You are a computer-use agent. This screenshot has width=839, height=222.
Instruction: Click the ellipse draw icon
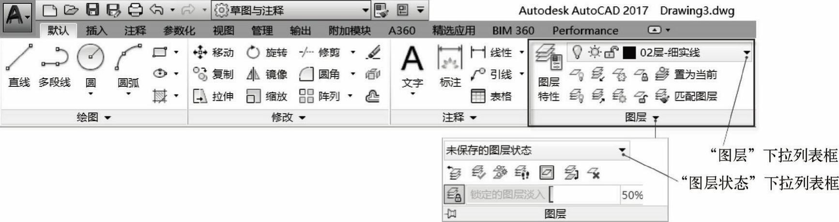tap(160, 73)
